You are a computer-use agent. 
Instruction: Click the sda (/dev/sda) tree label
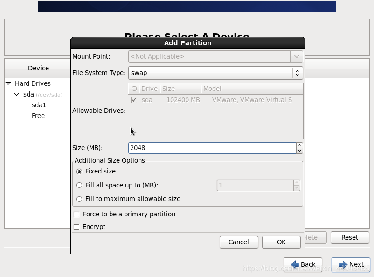[43, 95]
